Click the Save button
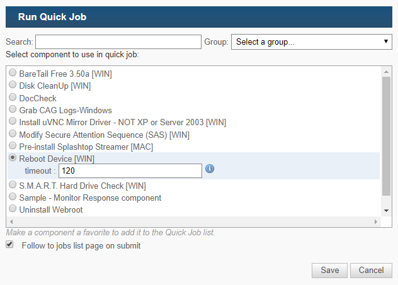This screenshot has height=285, width=398. pos(329,271)
